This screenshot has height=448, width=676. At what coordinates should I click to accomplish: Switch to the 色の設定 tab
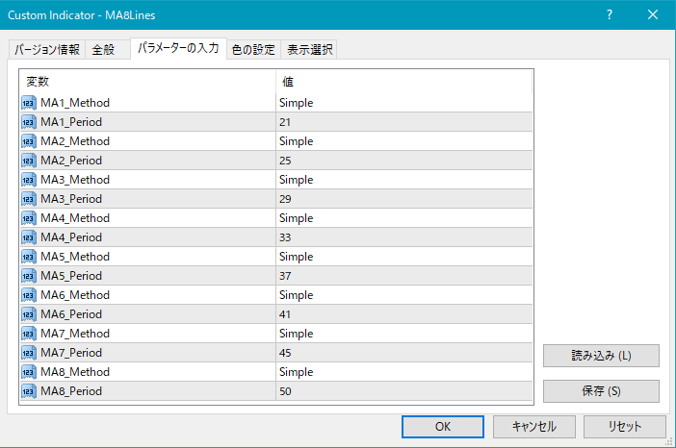coord(253,50)
